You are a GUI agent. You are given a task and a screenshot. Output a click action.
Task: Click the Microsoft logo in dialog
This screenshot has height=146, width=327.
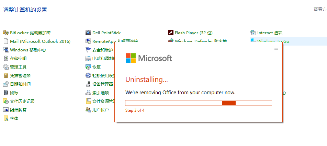point(131,58)
